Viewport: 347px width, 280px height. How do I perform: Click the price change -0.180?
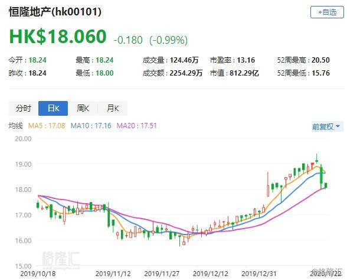pos(128,40)
